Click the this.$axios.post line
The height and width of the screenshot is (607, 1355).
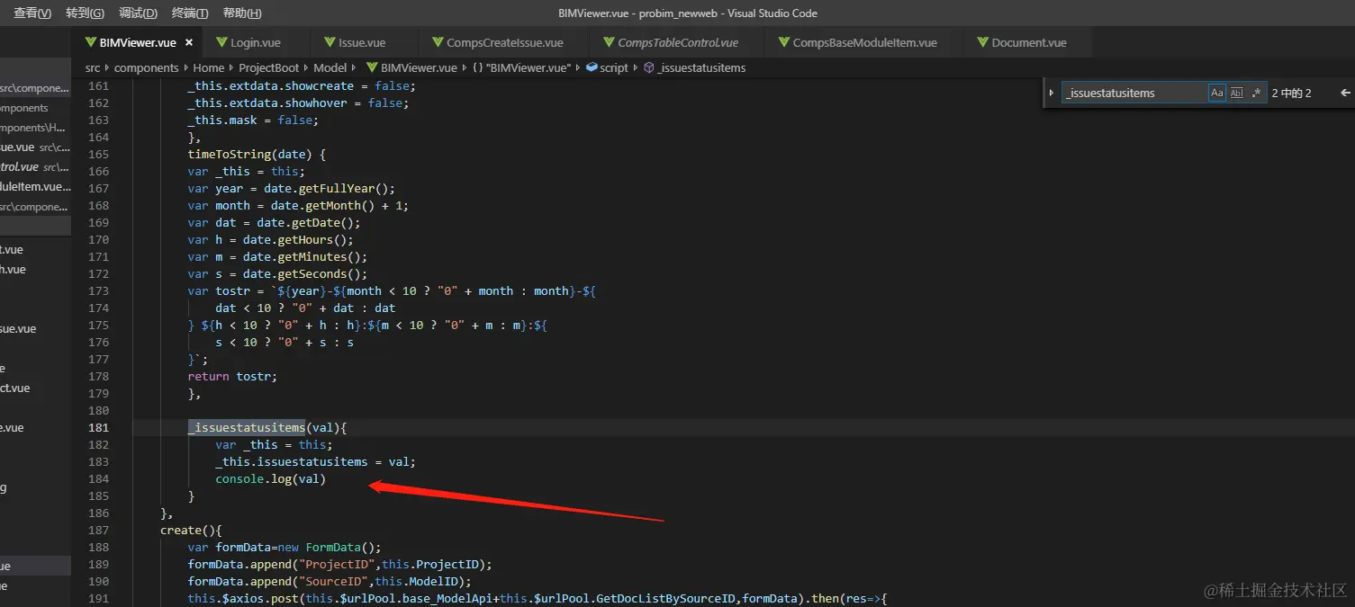tap(537, 598)
